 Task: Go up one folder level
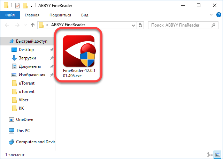point(33,25)
